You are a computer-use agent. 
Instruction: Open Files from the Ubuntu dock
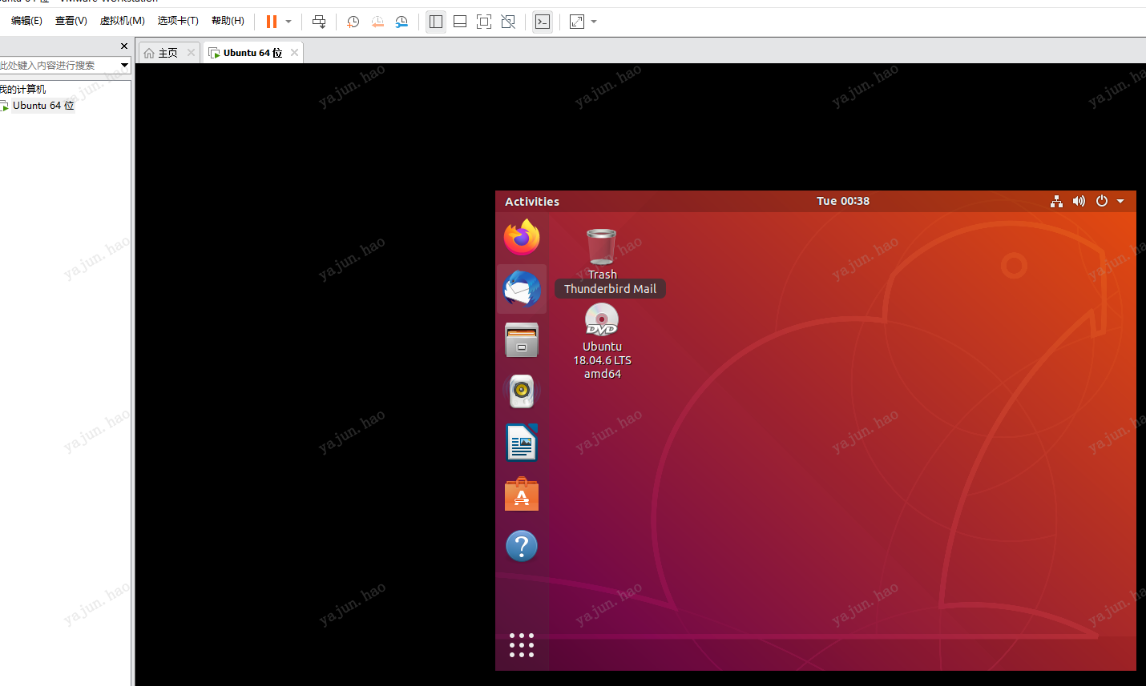[522, 340]
